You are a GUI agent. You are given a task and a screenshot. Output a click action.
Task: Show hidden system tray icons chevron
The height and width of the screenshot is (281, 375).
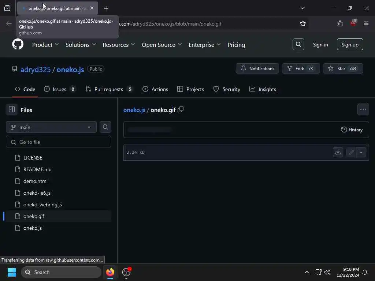[x=307, y=272]
